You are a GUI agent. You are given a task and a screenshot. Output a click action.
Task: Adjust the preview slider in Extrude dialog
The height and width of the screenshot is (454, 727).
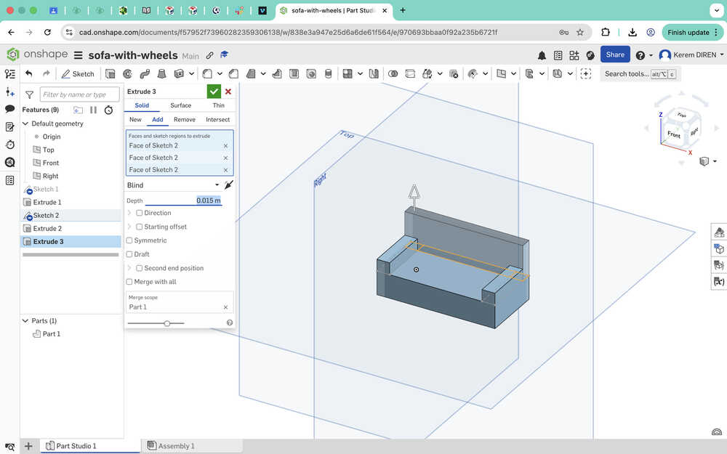tap(167, 323)
